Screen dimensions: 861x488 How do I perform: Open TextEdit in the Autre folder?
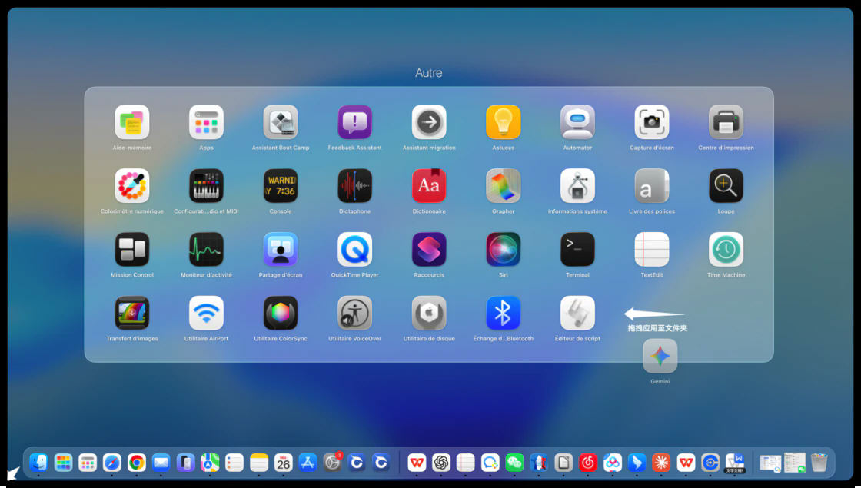pyautogui.click(x=652, y=249)
